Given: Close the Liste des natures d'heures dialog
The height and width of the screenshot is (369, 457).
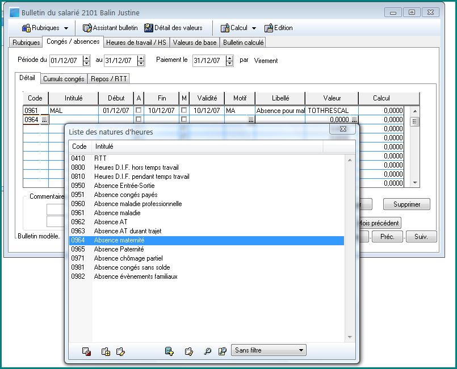Looking at the screenshot, I should click(343, 129).
